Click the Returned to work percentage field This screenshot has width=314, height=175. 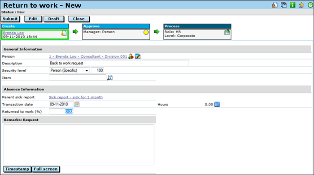[x=61, y=111]
